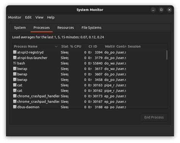This screenshot has width=180, height=143.
Task: Click icon of cat process 30162
Action: (x=15, y=90)
